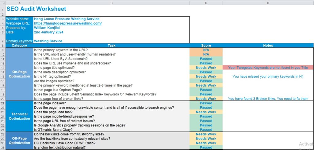Click column D header
This screenshot has height=150, width=314.
268,3
